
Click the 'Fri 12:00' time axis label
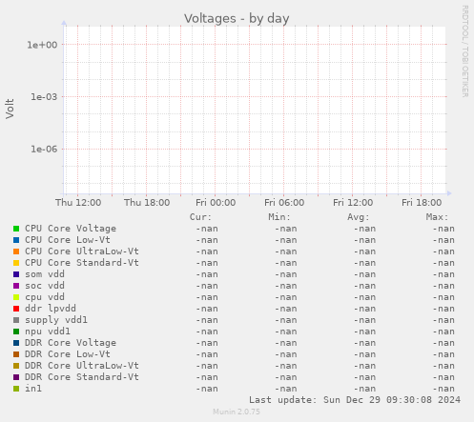click(x=353, y=203)
